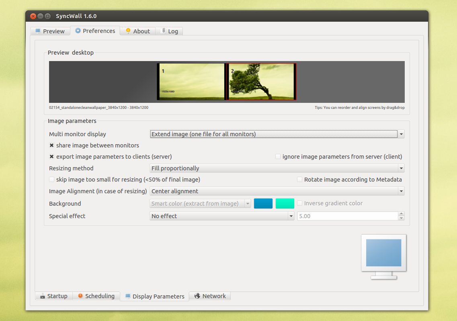Image resolution: width=457 pixels, height=321 pixels.
Task: Click the paperclip icon on Log tab
Action: (164, 31)
